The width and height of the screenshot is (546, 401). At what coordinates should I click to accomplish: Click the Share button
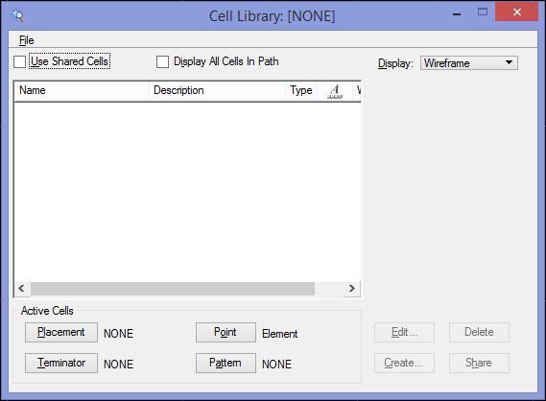[479, 363]
